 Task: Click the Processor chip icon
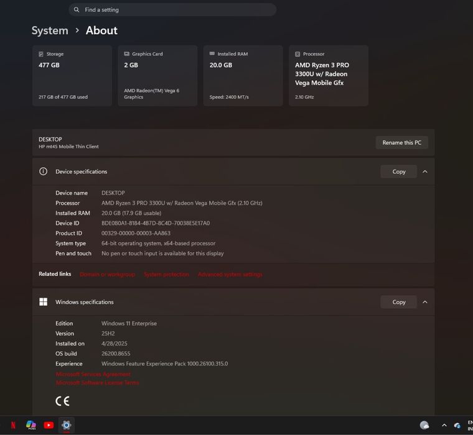coord(297,54)
